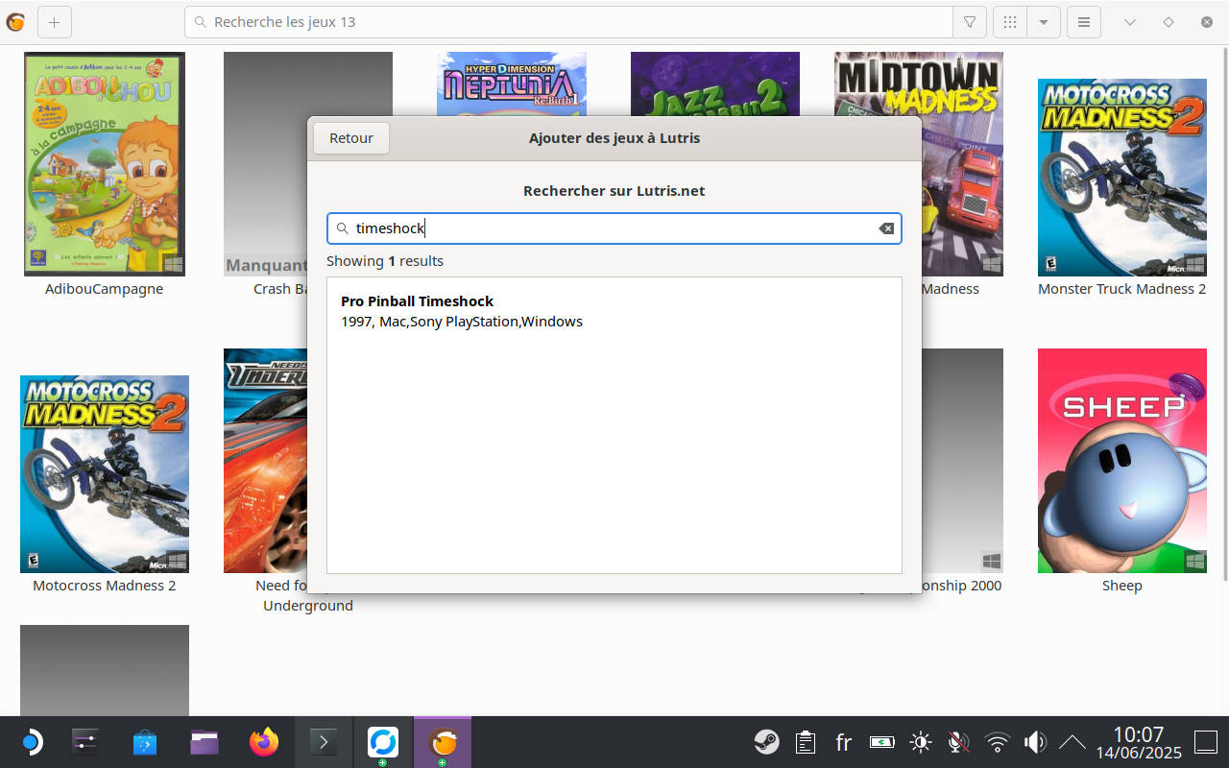Click the Hyperdimension Neptunia cover
This screenshot has width=1229, height=768.
click(512, 84)
